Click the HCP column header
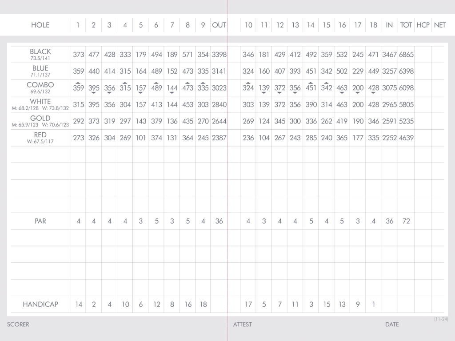This screenshot has width=455, height=341. (x=423, y=25)
